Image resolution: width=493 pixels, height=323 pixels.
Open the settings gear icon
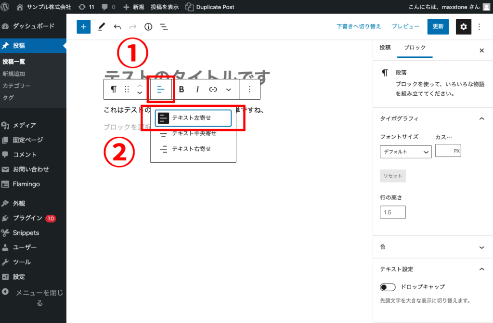pyautogui.click(x=463, y=26)
